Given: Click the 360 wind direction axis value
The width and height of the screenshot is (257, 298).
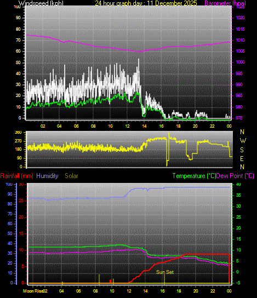Looking at the screenshot, I should click(x=18, y=133).
